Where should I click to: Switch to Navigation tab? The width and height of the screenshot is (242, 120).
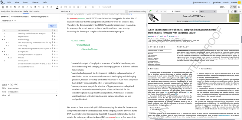point(5,11)
